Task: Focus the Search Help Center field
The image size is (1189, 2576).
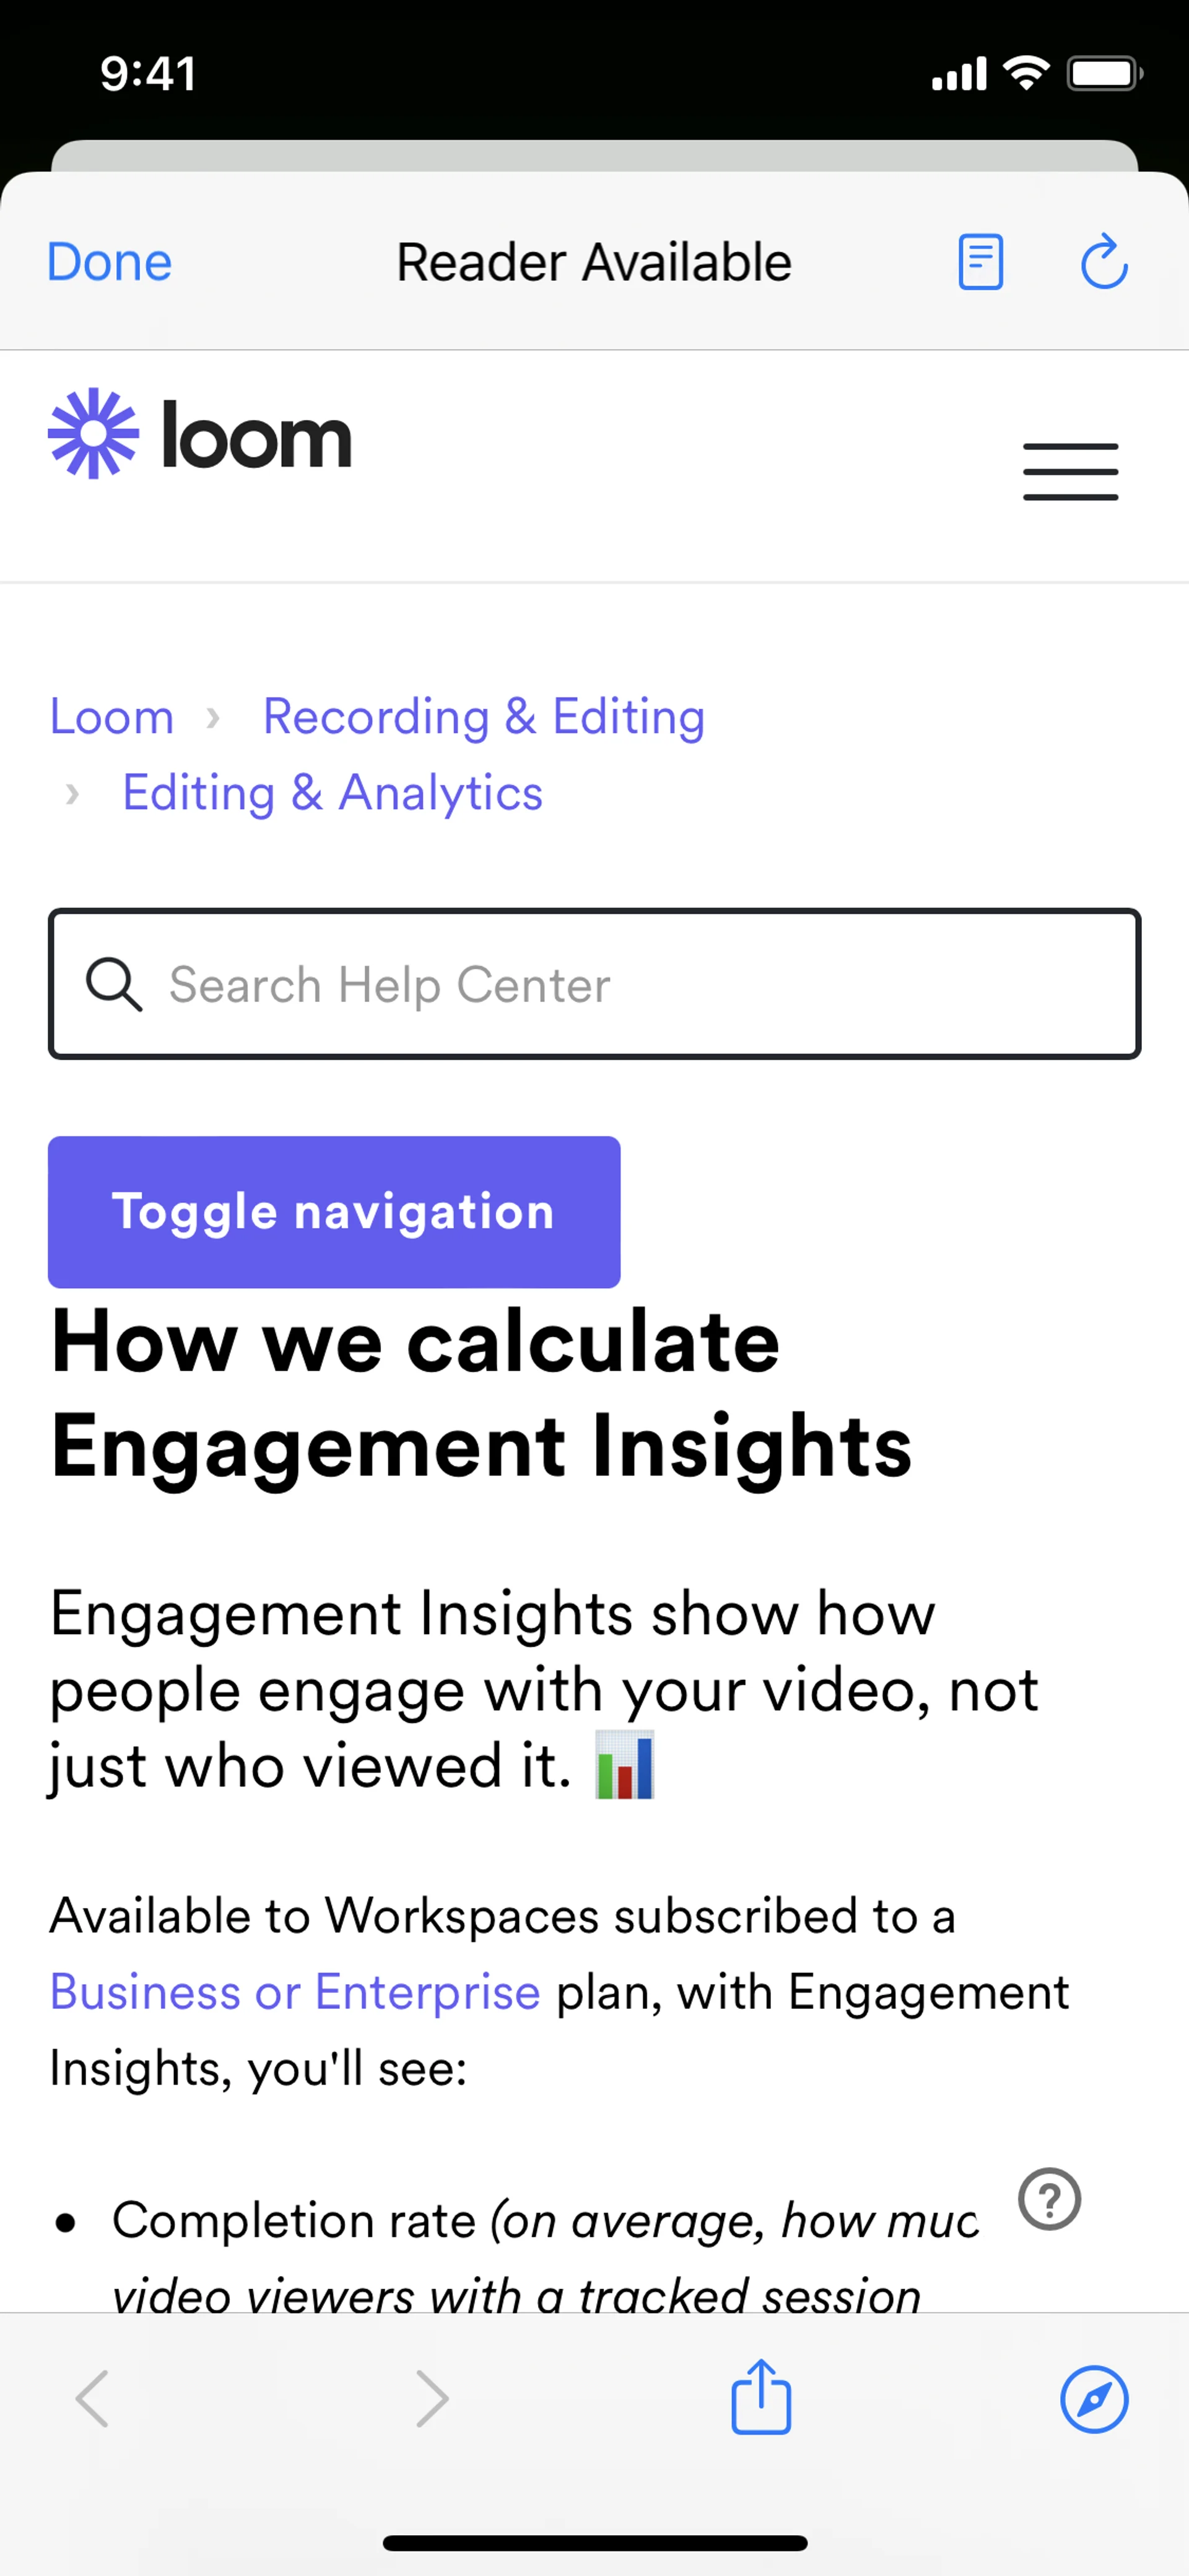Action: (640, 985)
